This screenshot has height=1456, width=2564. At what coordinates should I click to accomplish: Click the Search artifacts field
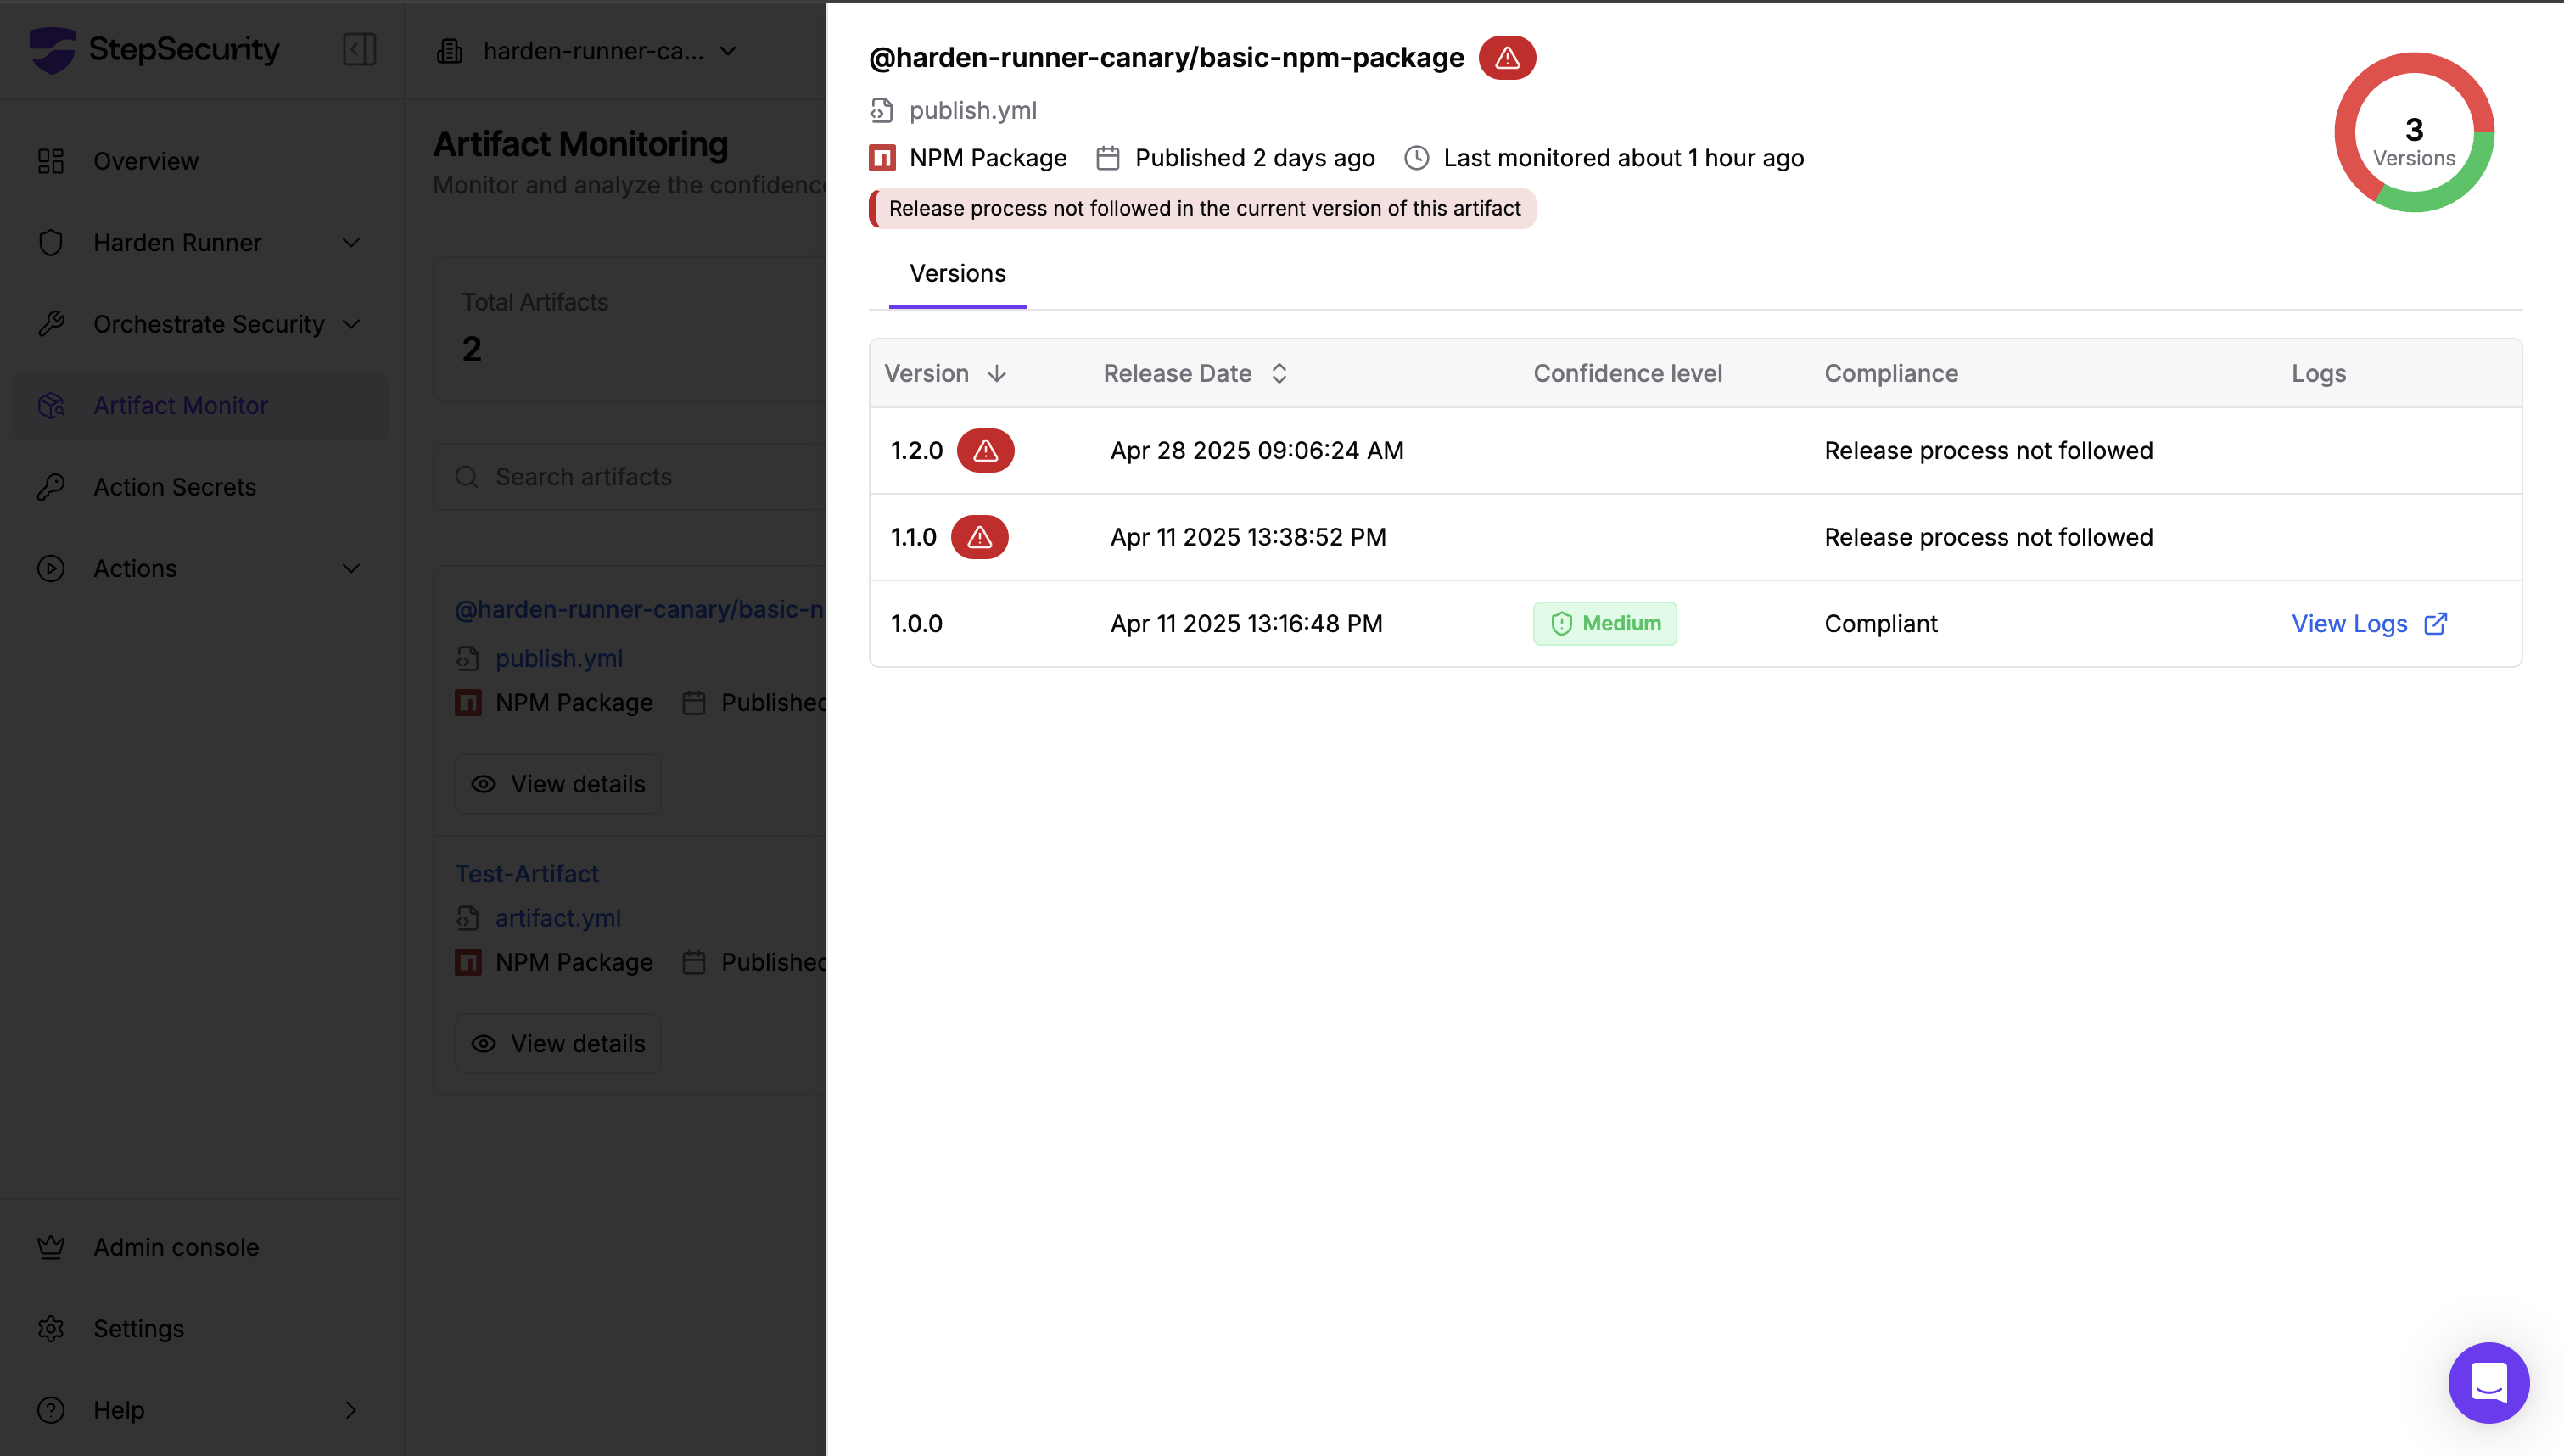640,477
